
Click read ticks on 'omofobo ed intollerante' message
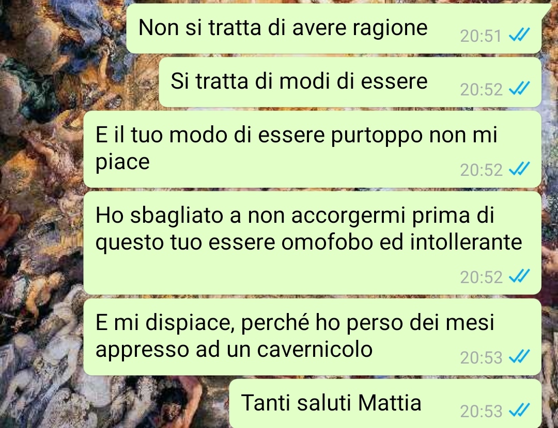pos(519,276)
